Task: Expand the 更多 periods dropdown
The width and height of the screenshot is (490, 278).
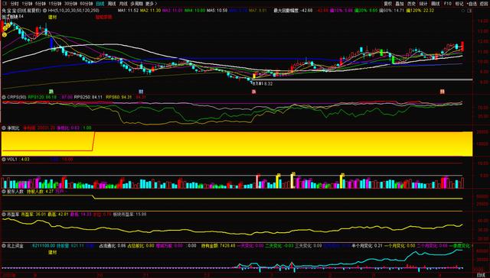Action: (152, 4)
